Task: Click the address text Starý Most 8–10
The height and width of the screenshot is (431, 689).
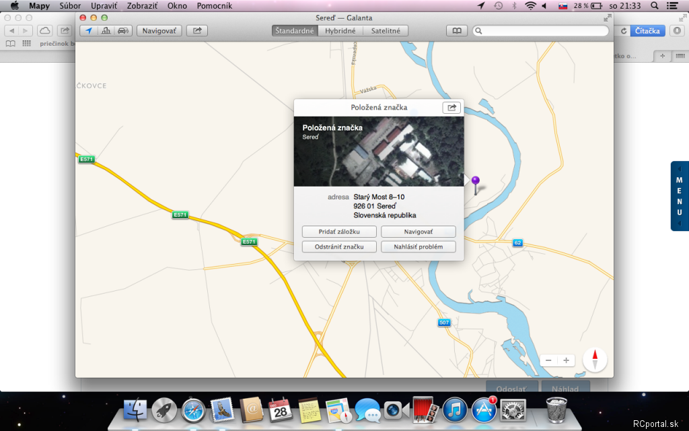Action: [379, 197]
